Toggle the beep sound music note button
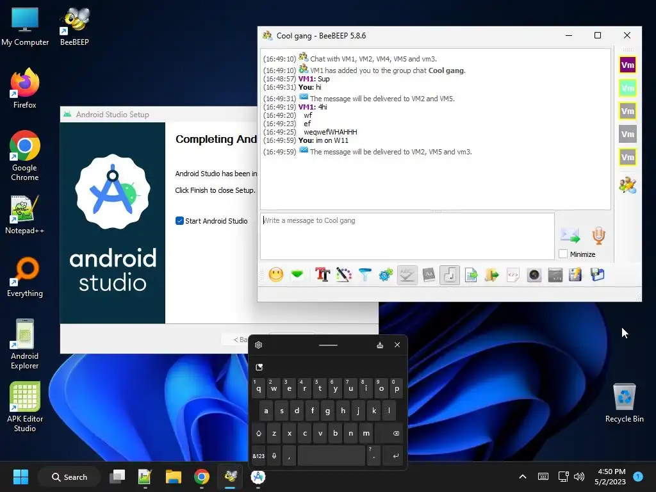 tap(450, 275)
